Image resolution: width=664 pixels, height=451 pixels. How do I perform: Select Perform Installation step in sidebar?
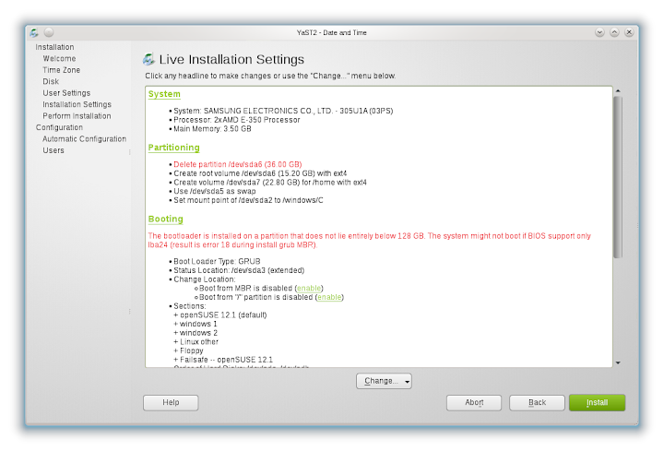(77, 115)
